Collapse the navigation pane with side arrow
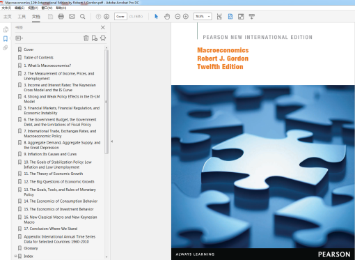This screenshot has width=355, height=260. click(112, 142)
